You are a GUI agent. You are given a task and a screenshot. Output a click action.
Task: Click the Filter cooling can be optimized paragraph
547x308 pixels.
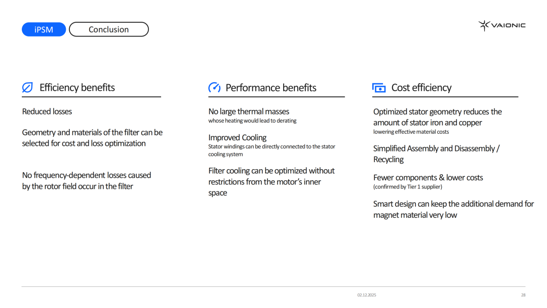271,181
